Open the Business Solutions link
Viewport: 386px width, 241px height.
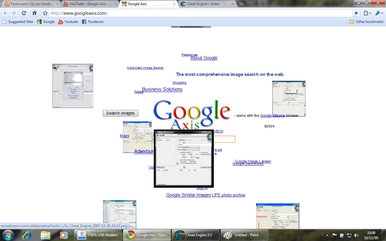[x=162, y=89]
